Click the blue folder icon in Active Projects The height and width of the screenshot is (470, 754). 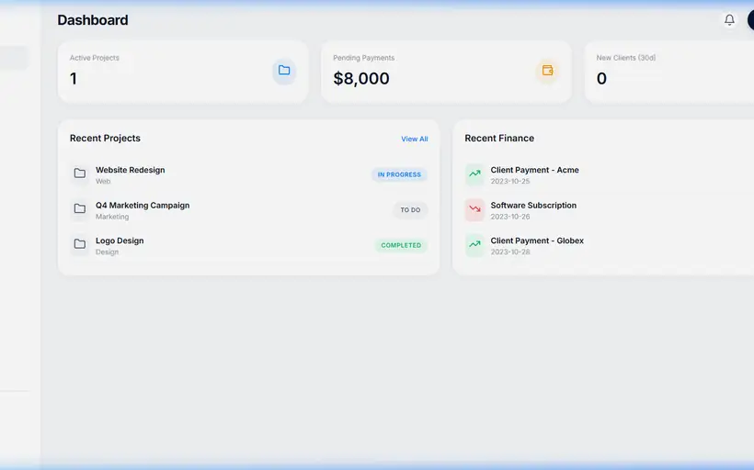pos(284,71)
